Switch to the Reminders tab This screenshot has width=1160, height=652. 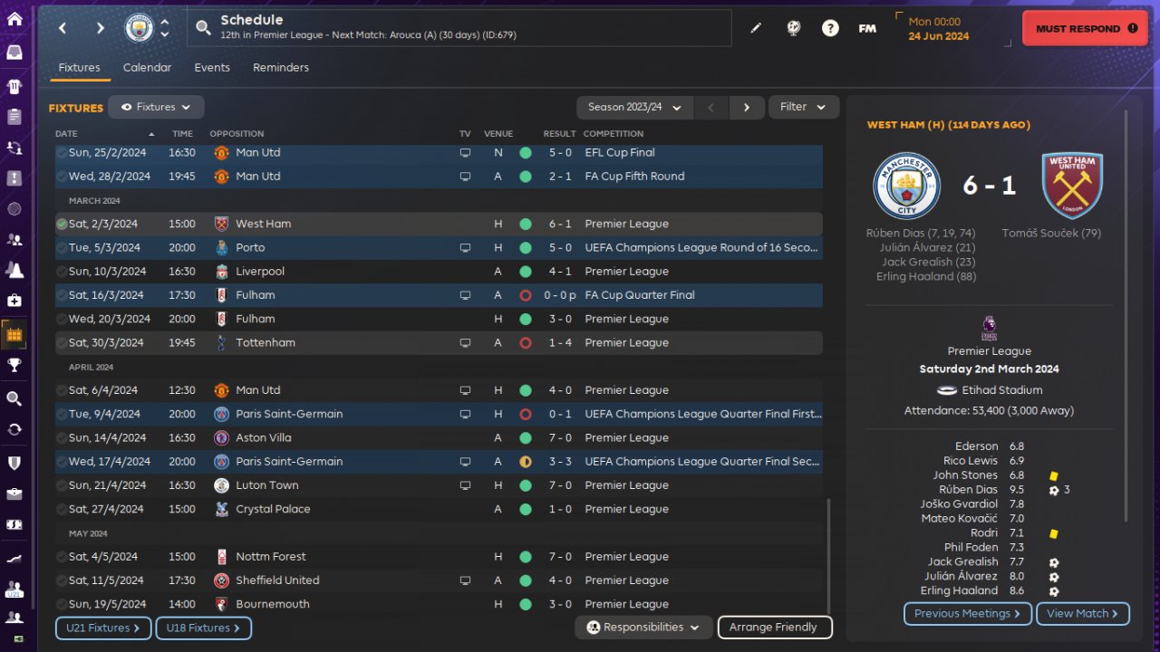coord(281,68)
